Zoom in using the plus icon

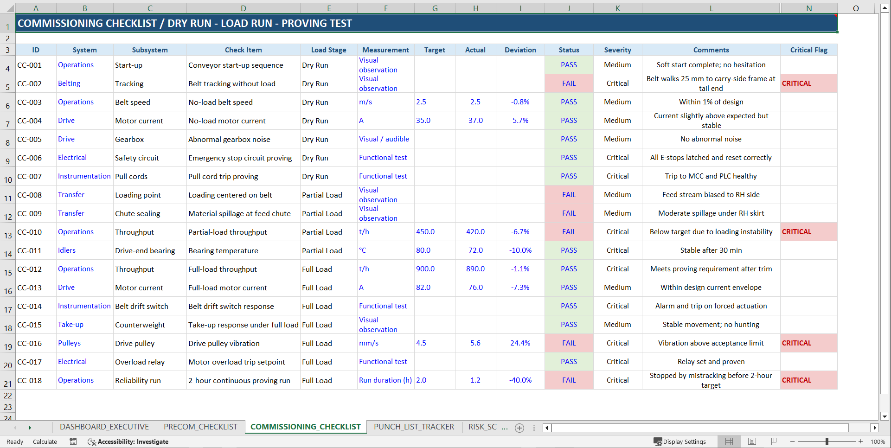tap(861, 442)
